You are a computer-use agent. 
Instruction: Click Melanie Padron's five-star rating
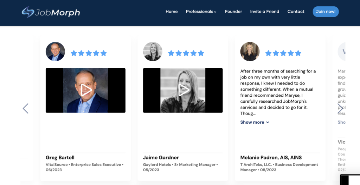click(283, 53)
